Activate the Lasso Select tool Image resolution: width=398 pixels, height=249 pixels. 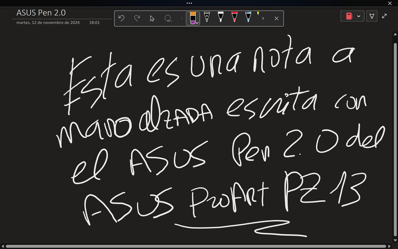pyautogui.click(x=168, y=18)
